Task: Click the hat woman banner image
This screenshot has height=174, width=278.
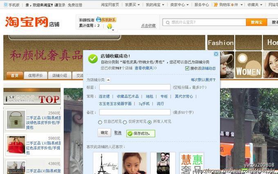Action: pyautogui.click(x=227, y=65)
